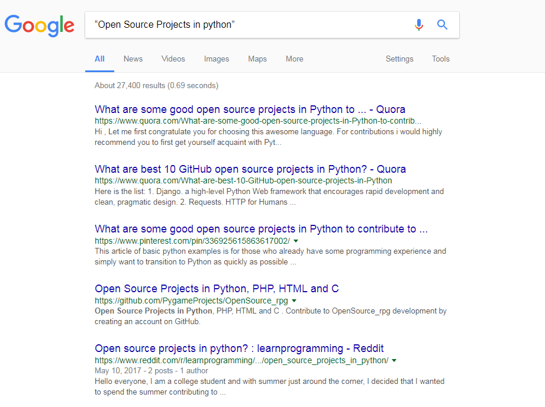This screenshot has width=545, height=407.
Task: Start voice search with microphone icon
Action: tap(419, 25)
